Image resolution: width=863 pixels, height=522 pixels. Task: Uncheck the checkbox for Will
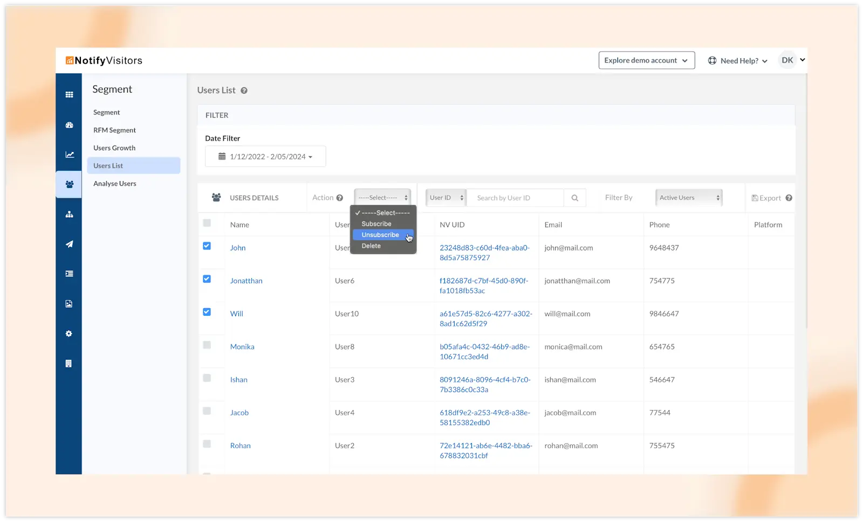pos(207,312)
